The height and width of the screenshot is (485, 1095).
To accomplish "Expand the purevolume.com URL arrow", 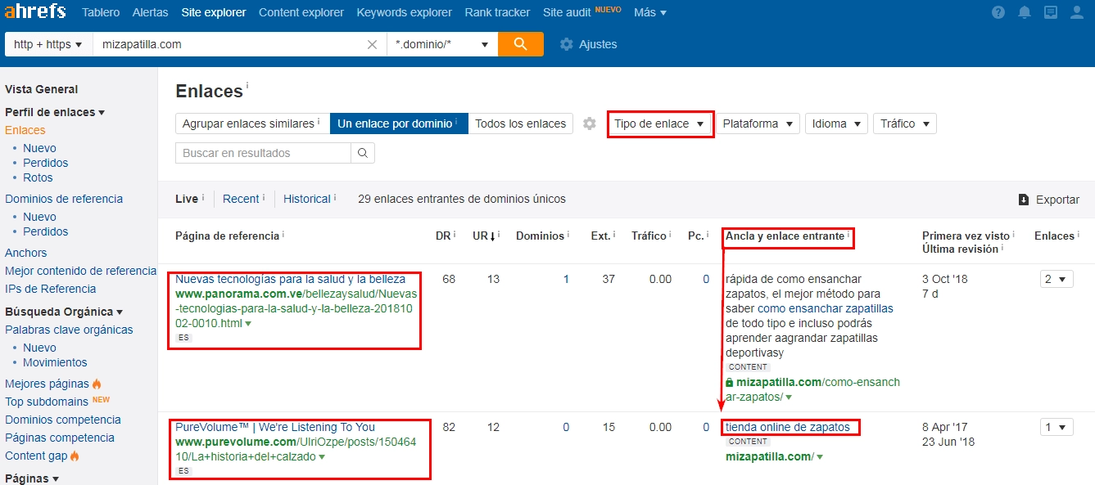I will point(322,457).
